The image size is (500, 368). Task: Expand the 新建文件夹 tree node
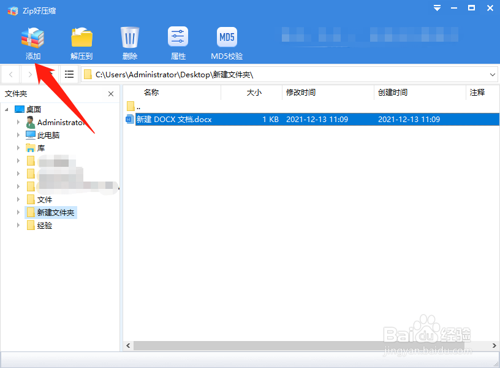[x=18, y=213]
